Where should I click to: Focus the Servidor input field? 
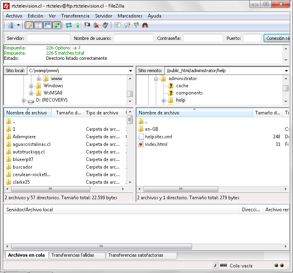point(49,38)
